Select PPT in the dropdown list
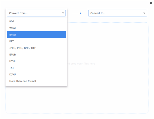154x119 pixels. point(36,41)
